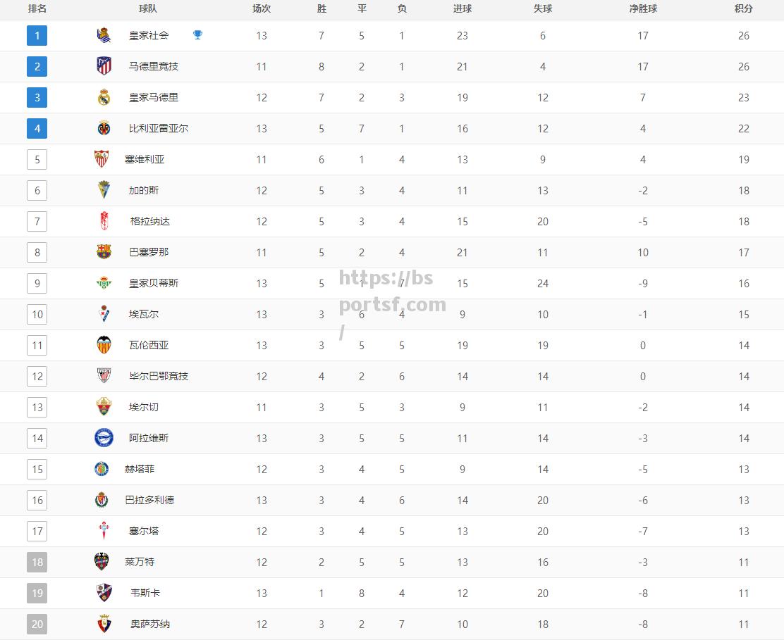The height and width of the screenshot is (640, 784).
Task: Click the trophy icon beside 皇家社会
Action: tap(197, 35)
